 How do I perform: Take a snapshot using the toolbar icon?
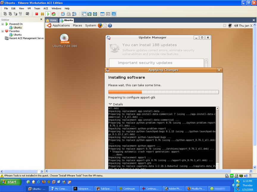point(63,14)
